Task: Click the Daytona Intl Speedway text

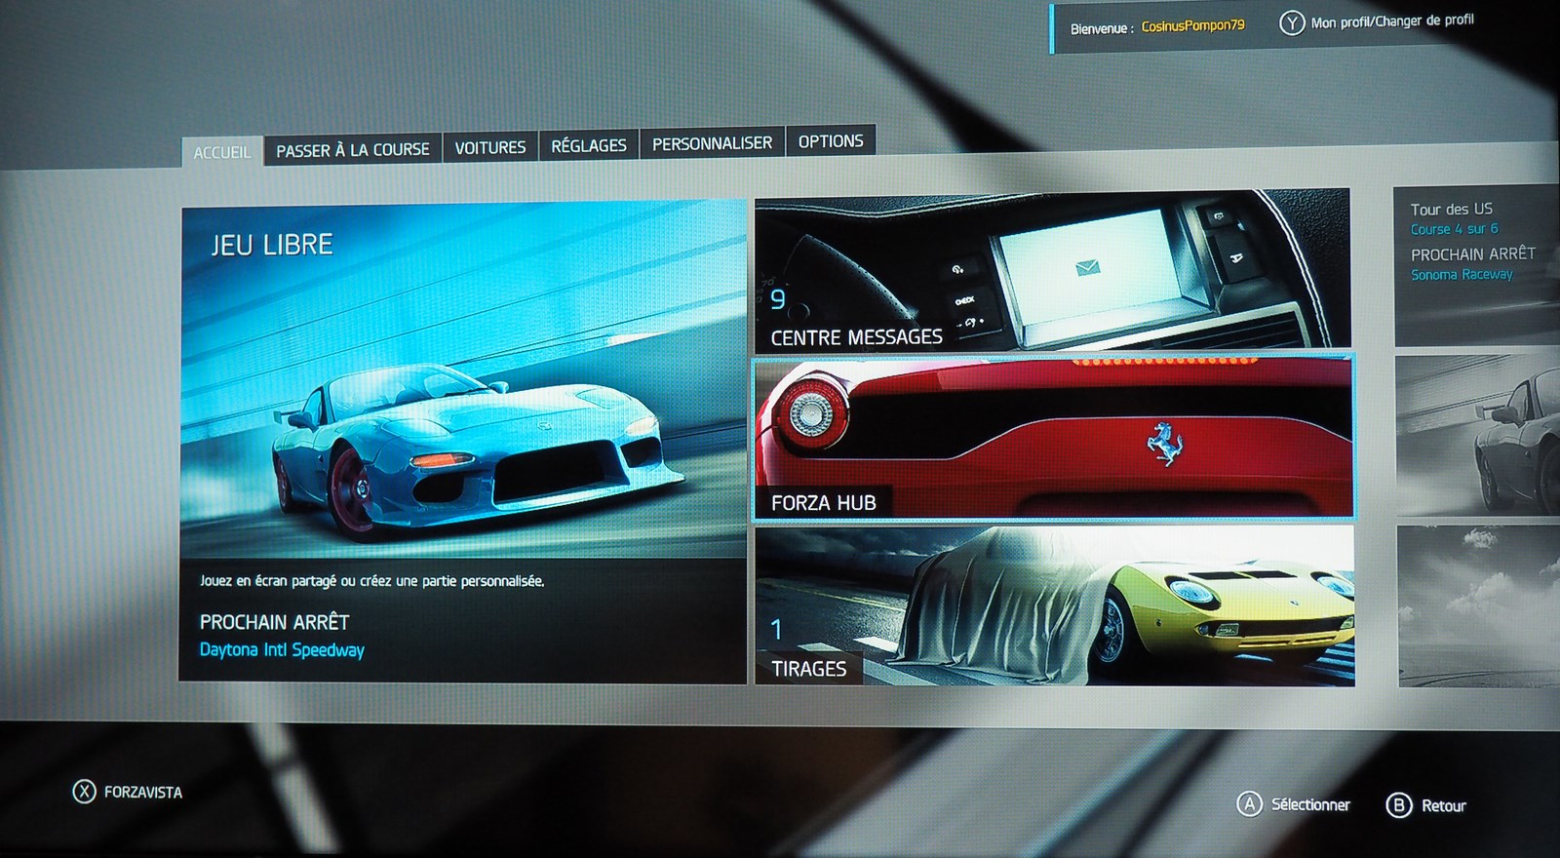Action: 282,650
